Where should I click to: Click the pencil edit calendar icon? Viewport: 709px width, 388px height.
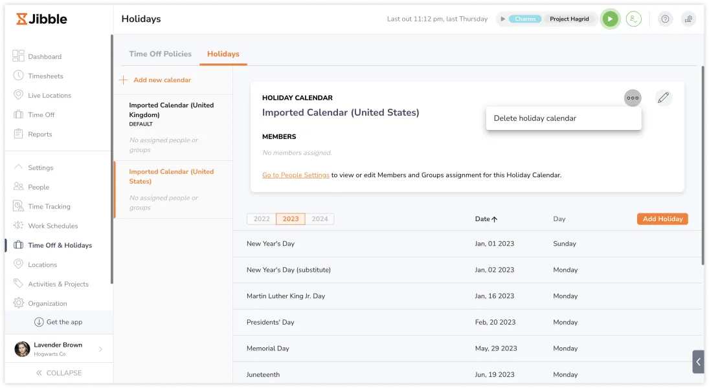(663, 98)
